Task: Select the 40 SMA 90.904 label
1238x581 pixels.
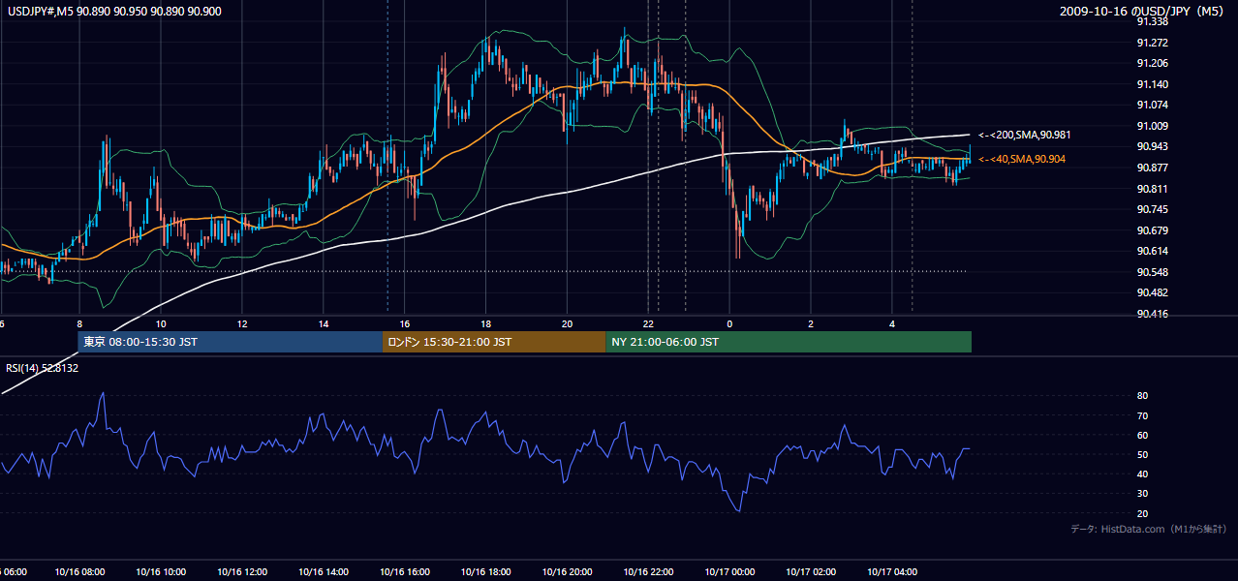Action: pyautogui.click(x=1022, y=159)
